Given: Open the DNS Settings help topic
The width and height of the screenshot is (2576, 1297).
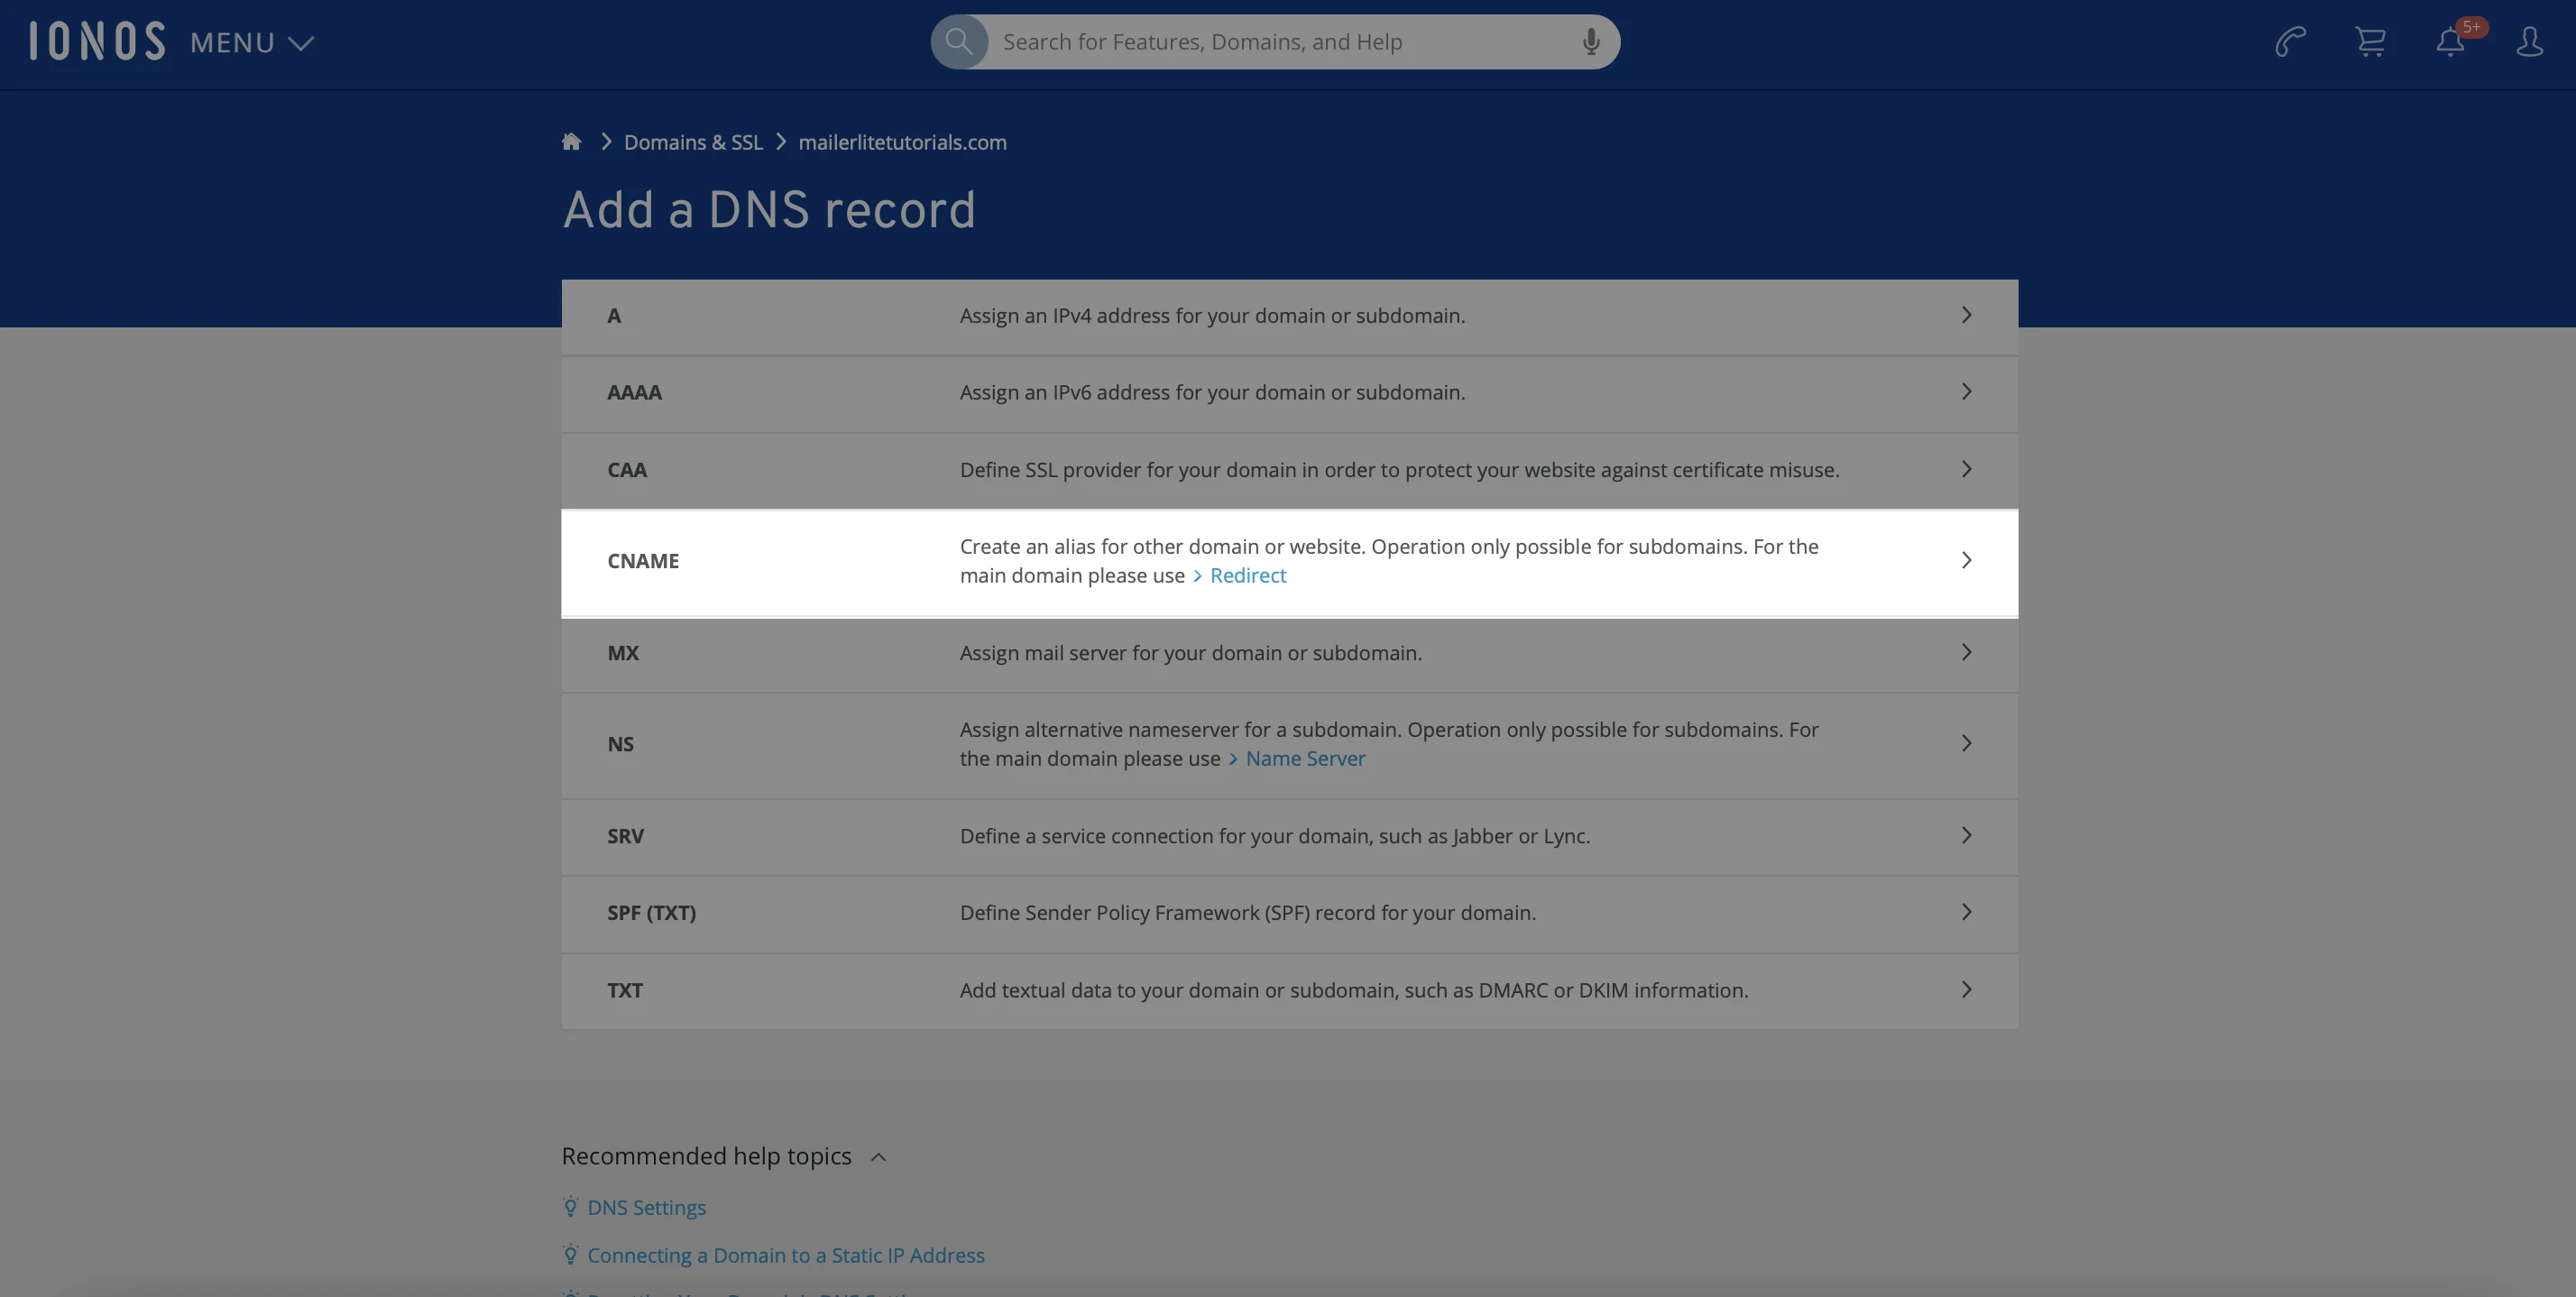Looking at the screenshot, I should 646,1208.
